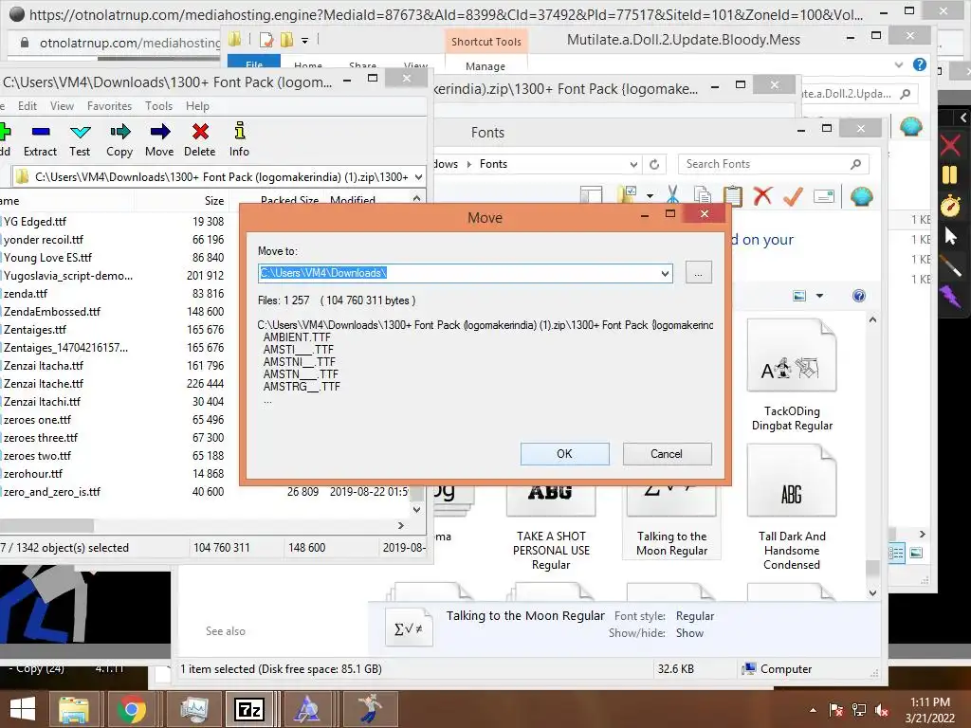
Task: Click the 7-Zip horizontal scrollbar thumb
Action: 46,525
